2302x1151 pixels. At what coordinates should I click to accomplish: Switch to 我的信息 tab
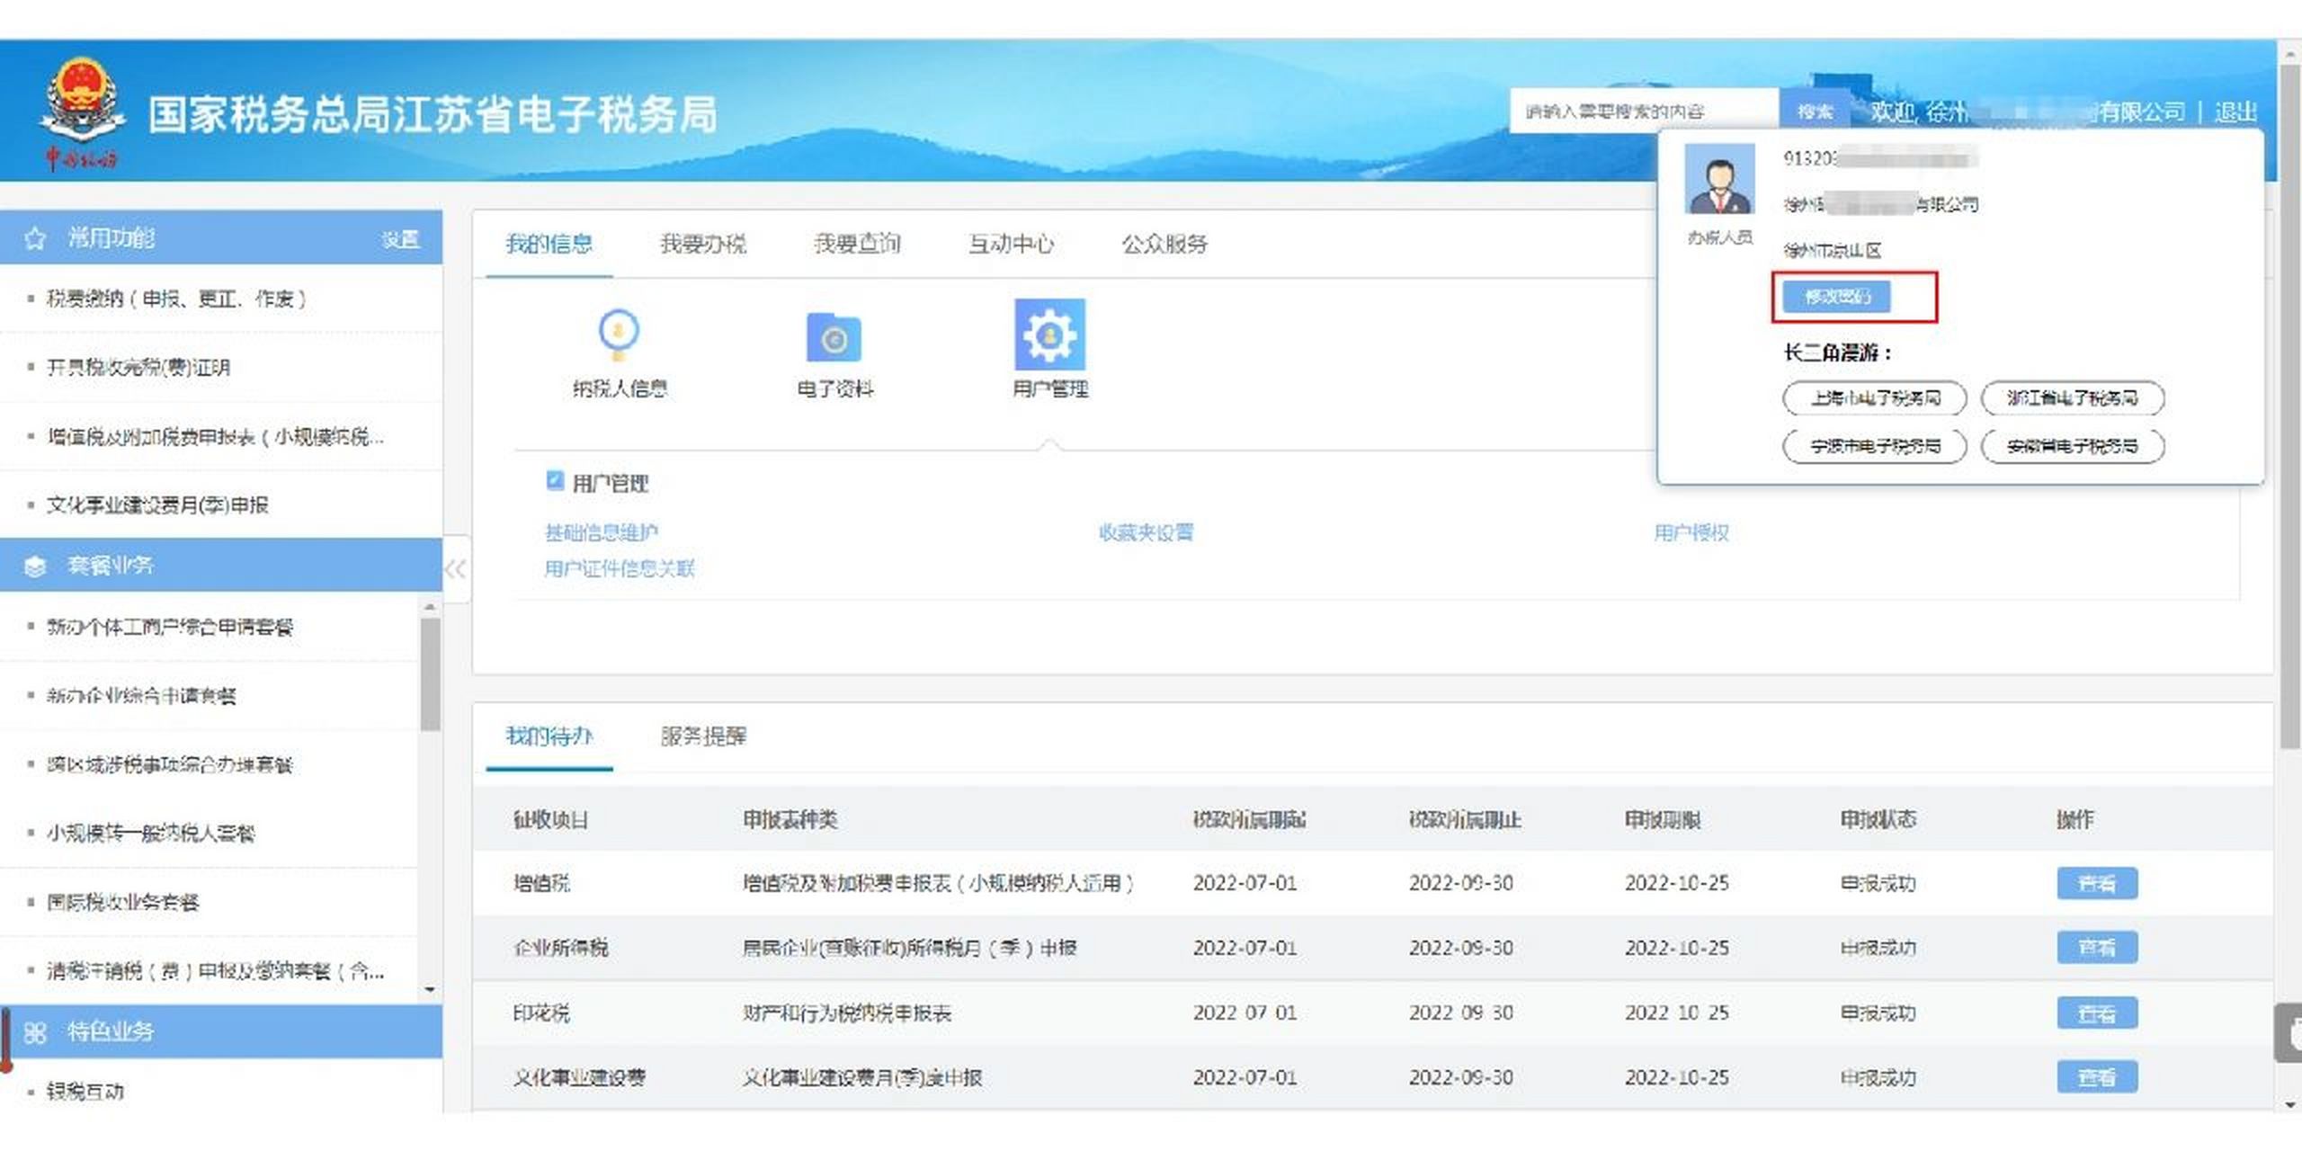coord(549,244)
